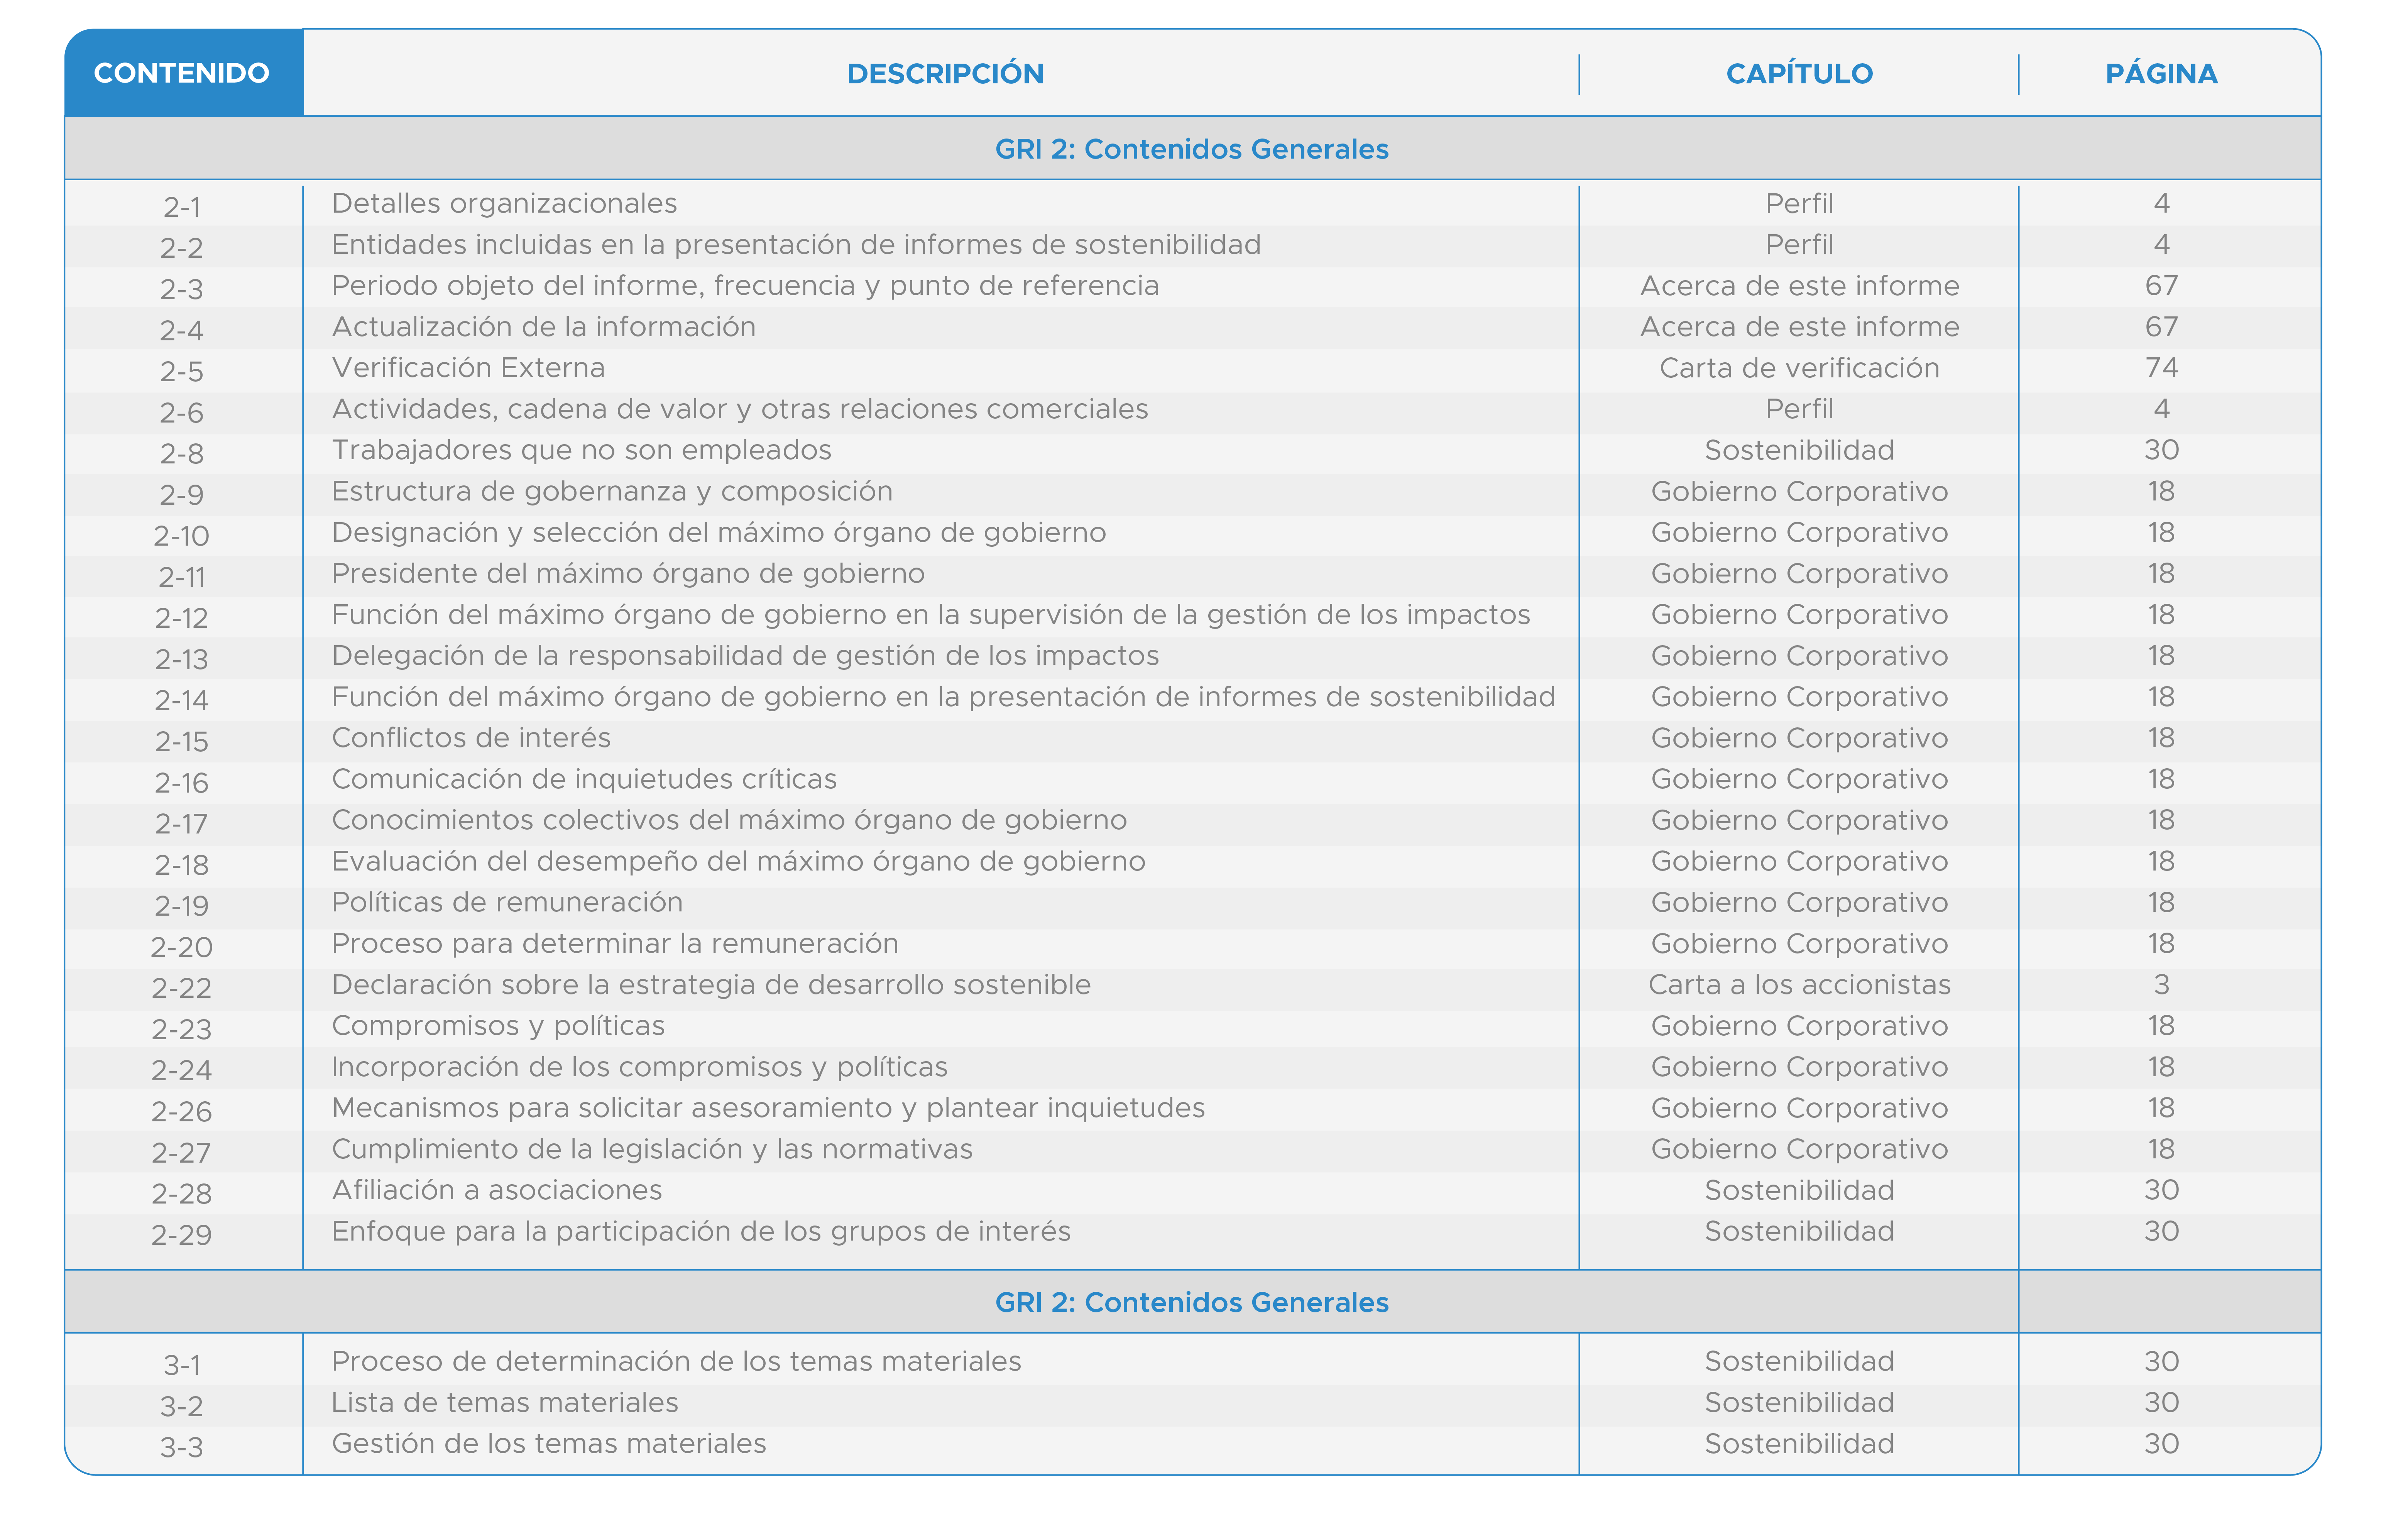2403x1540 pixels.
Task: Select content code 3-1
Action: coord(182,1365)
